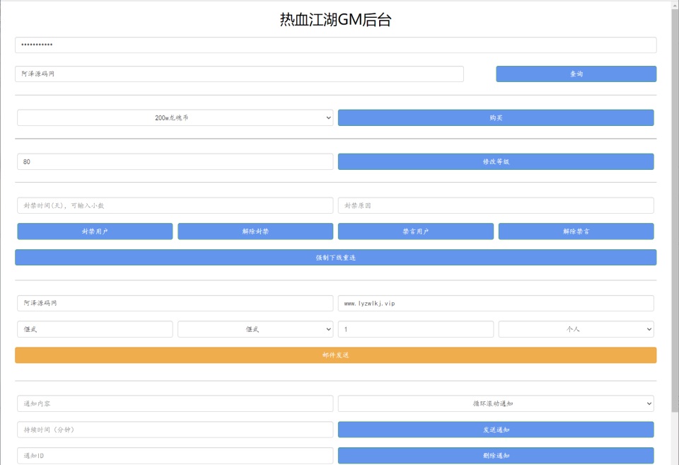679x465 pixels.
Task: Expand the 个人 recipient dropdown
Action: pos(576,329)
